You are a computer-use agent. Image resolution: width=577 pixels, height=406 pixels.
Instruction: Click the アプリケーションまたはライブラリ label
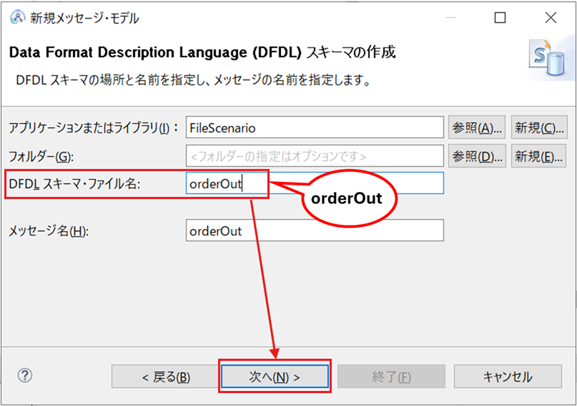click(x=94, y=128)
